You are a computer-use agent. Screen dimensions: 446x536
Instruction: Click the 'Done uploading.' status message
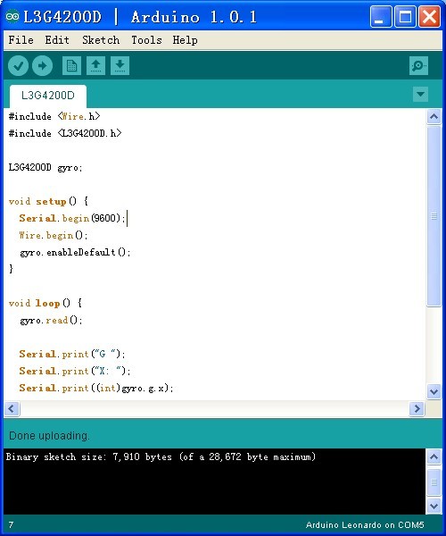click(49, 436)
